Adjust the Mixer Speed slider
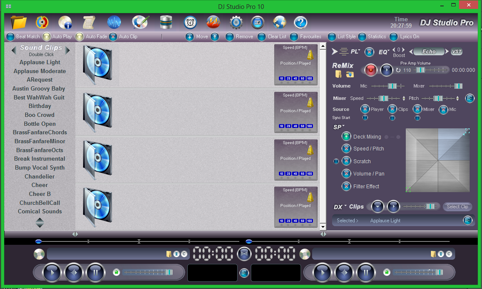The image size is (482, 289). 383,98
